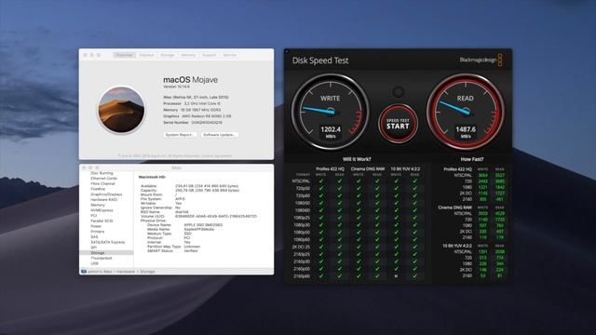Click the 'How Fast?' heading
Image resolution: width=596 pixels, height=335 pixels.
[472, 159]
